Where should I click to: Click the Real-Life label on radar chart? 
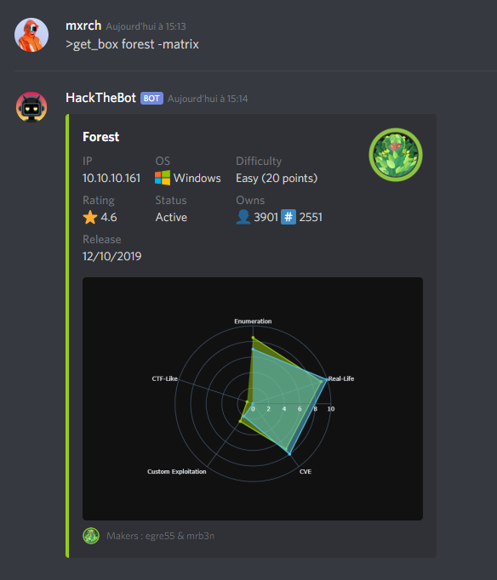point(341,378)
